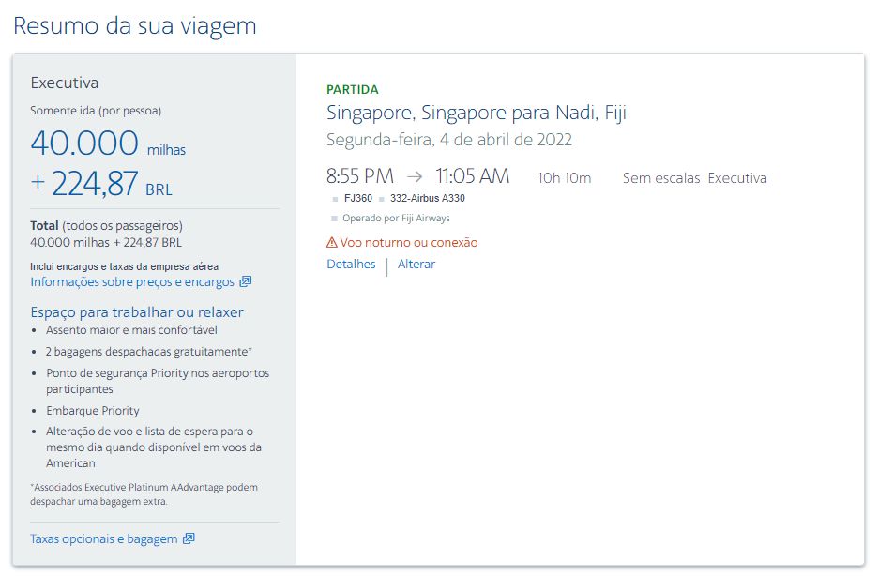Image resolution: width=878 pixels, height=576 pixels.
Task: Click Singapore, Singapore para Nadi, Fiji heading
Action: [477, 114]
